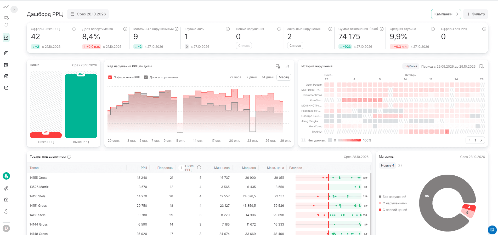Open the date picker Срез 28.10.2026

click(88, 14)
